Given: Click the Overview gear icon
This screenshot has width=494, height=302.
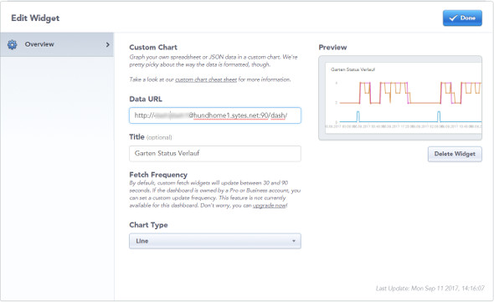Looking at the screenshot, I should click(13, 44).
